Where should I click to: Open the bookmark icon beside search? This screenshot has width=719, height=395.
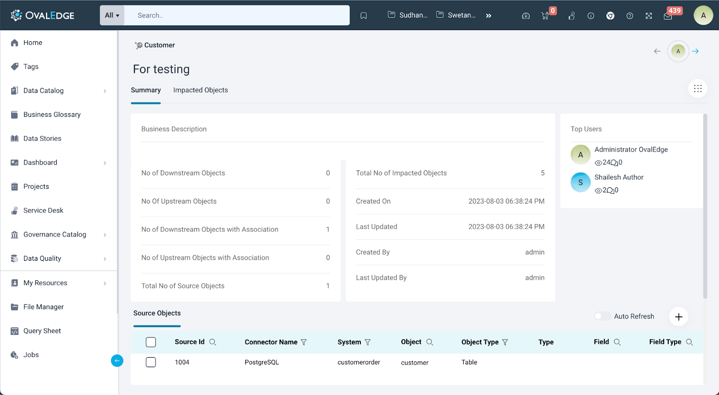364,16
